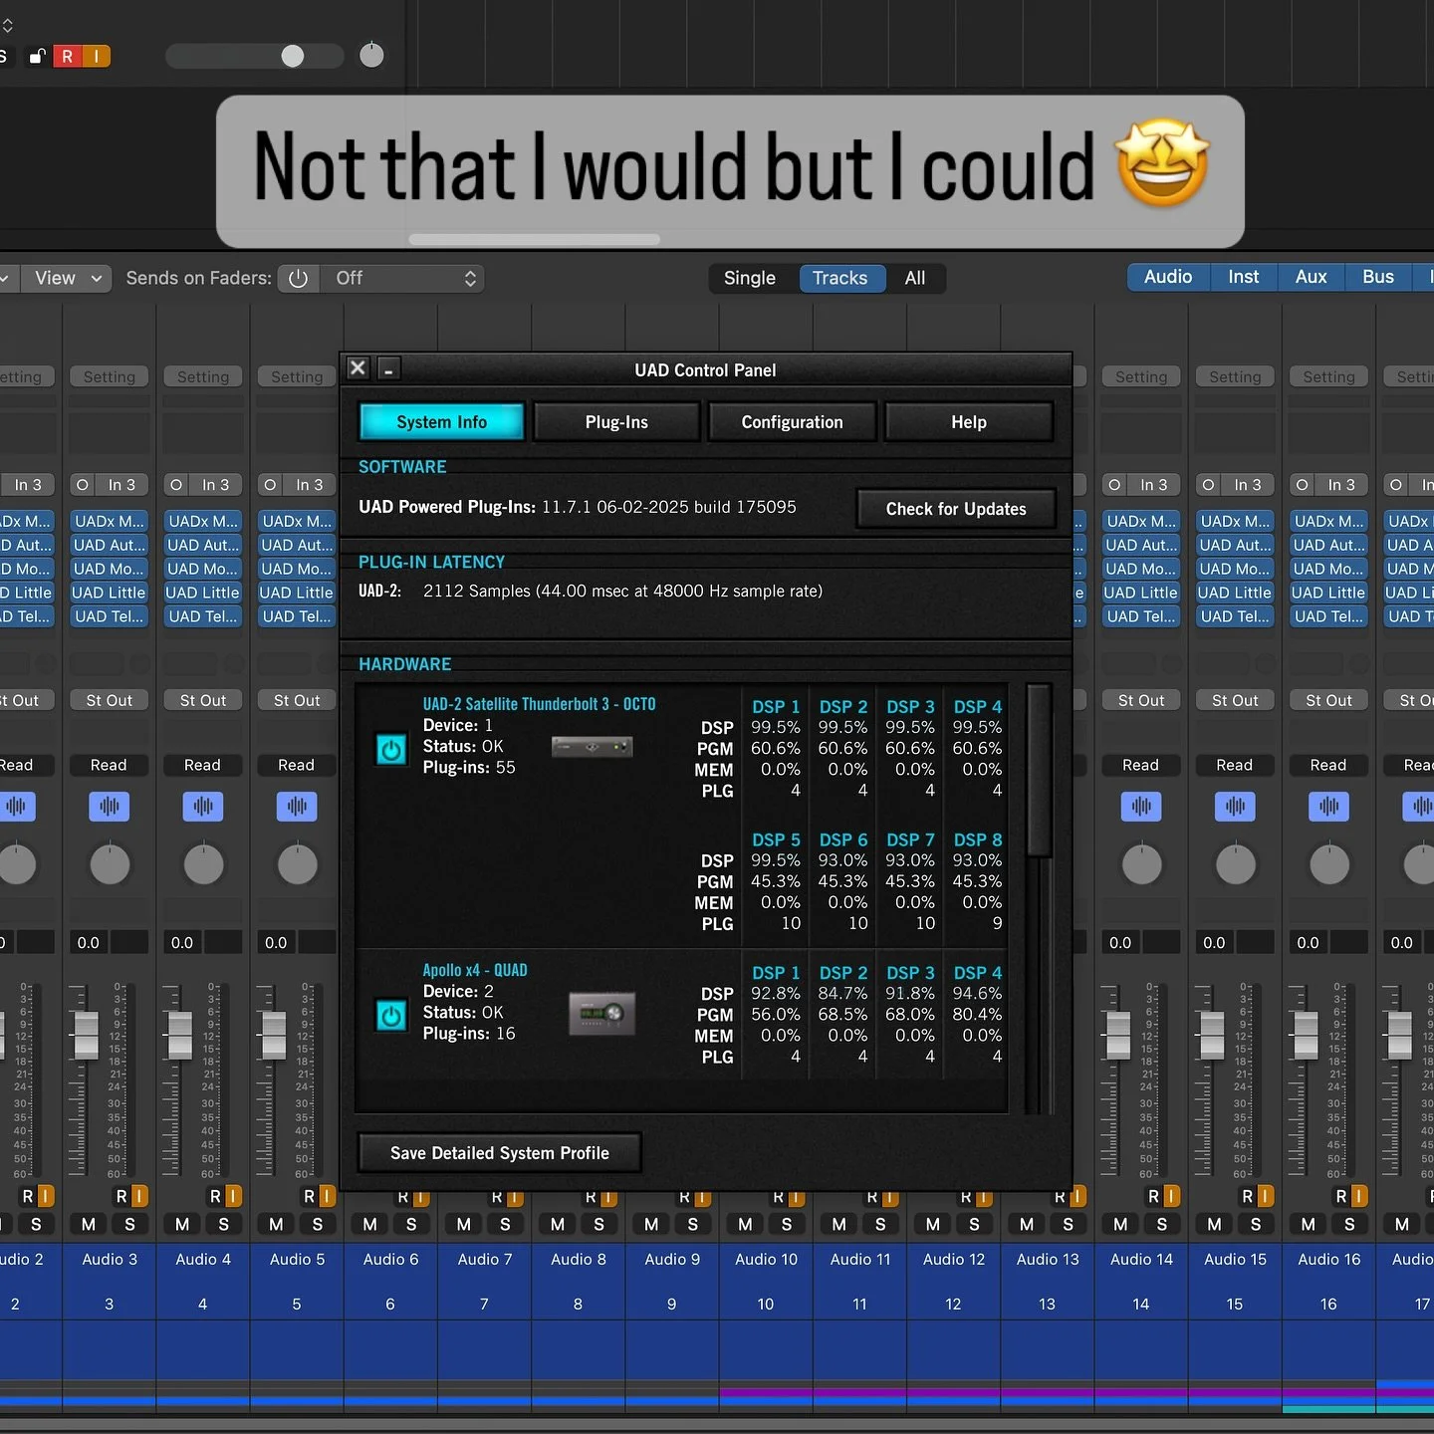This screenshot has height=1434, width=1434.
Task: Click the 0.0 gain field on Audio 3
Action: point(89,942)
